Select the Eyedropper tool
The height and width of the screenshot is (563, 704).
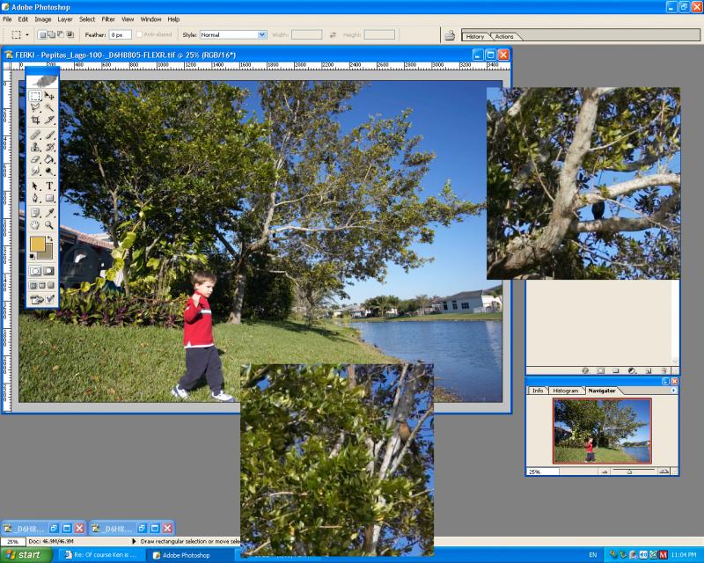click(x=49, y=213)
